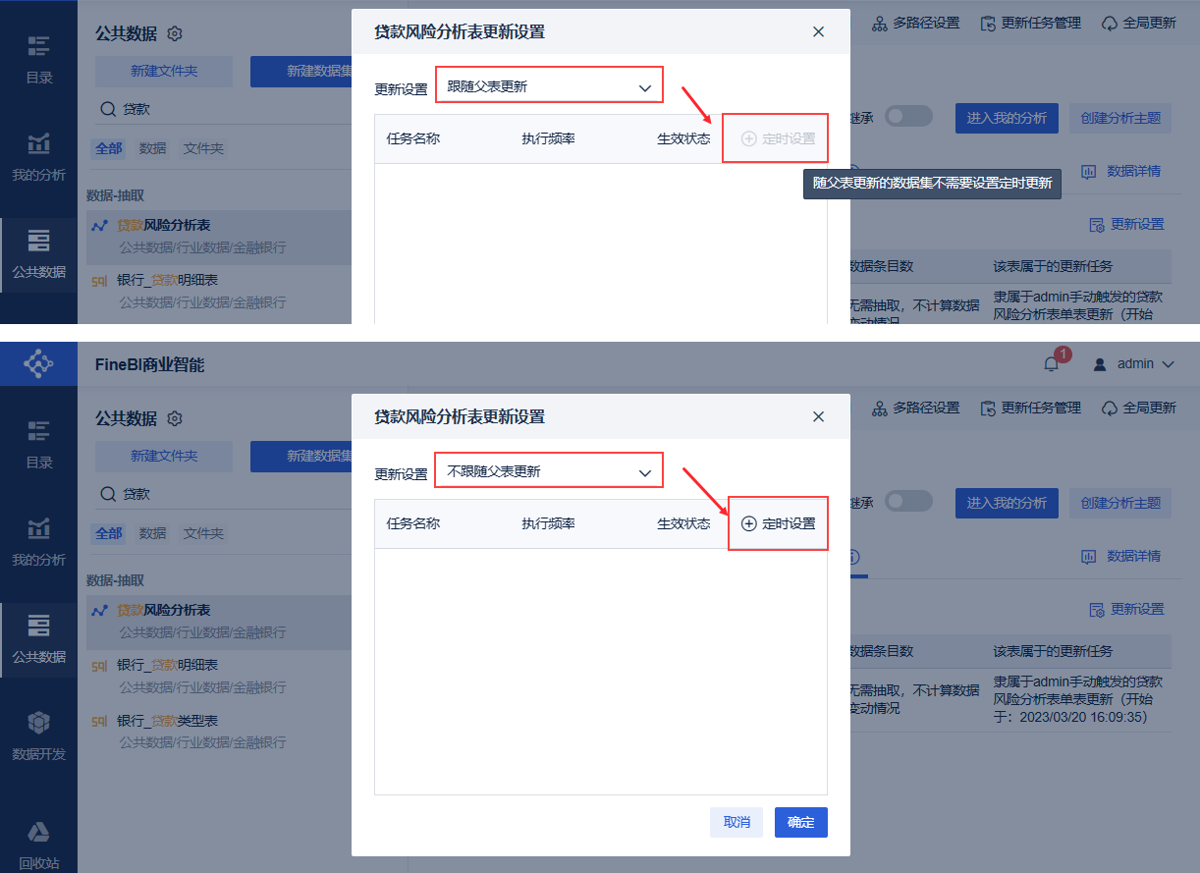Viewport: 1200px width, 873px height.
Task: Open 全局更新 in lower toolbar
Action: click(1139, 408)
